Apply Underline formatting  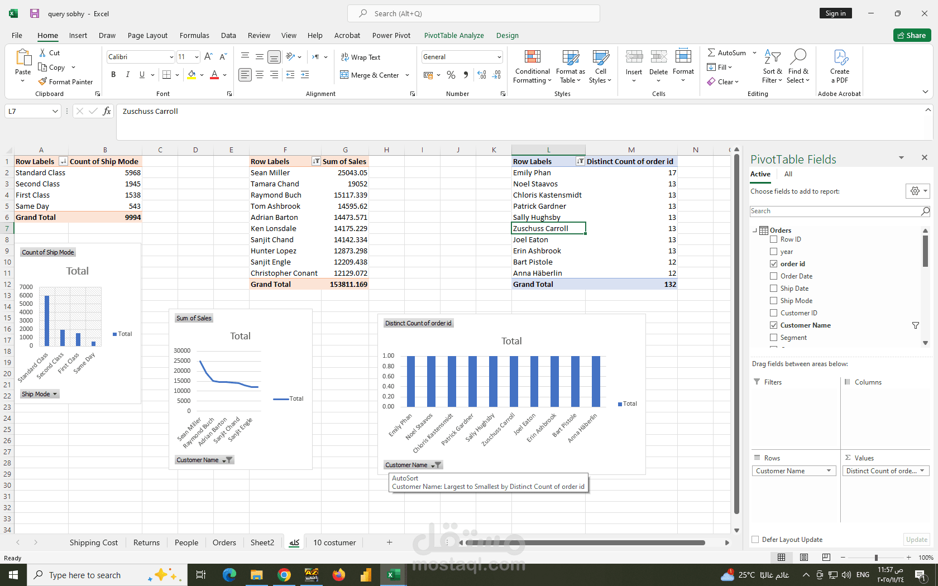click(142, 74)
